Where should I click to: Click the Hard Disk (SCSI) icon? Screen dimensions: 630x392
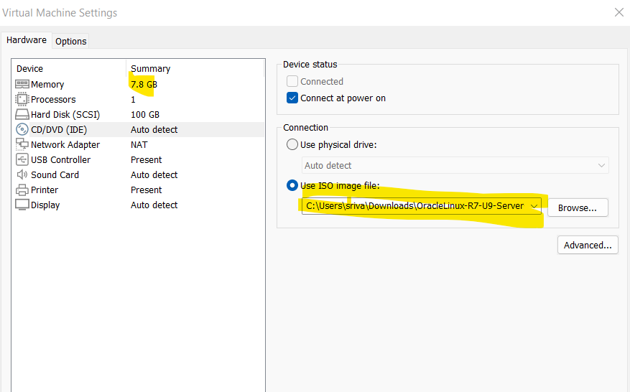coord(22,114)
